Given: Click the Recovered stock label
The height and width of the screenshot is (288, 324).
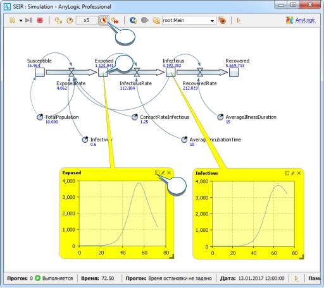Looking at the screenshot, I should [x=237, y=61].
